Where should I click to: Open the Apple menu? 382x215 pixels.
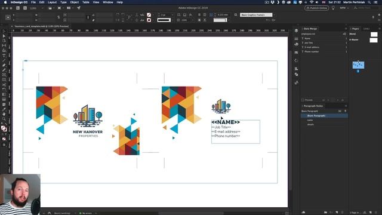5,2
